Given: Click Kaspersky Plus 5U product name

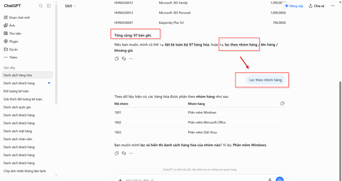Looking at the screenshot, I should (171, 23).
